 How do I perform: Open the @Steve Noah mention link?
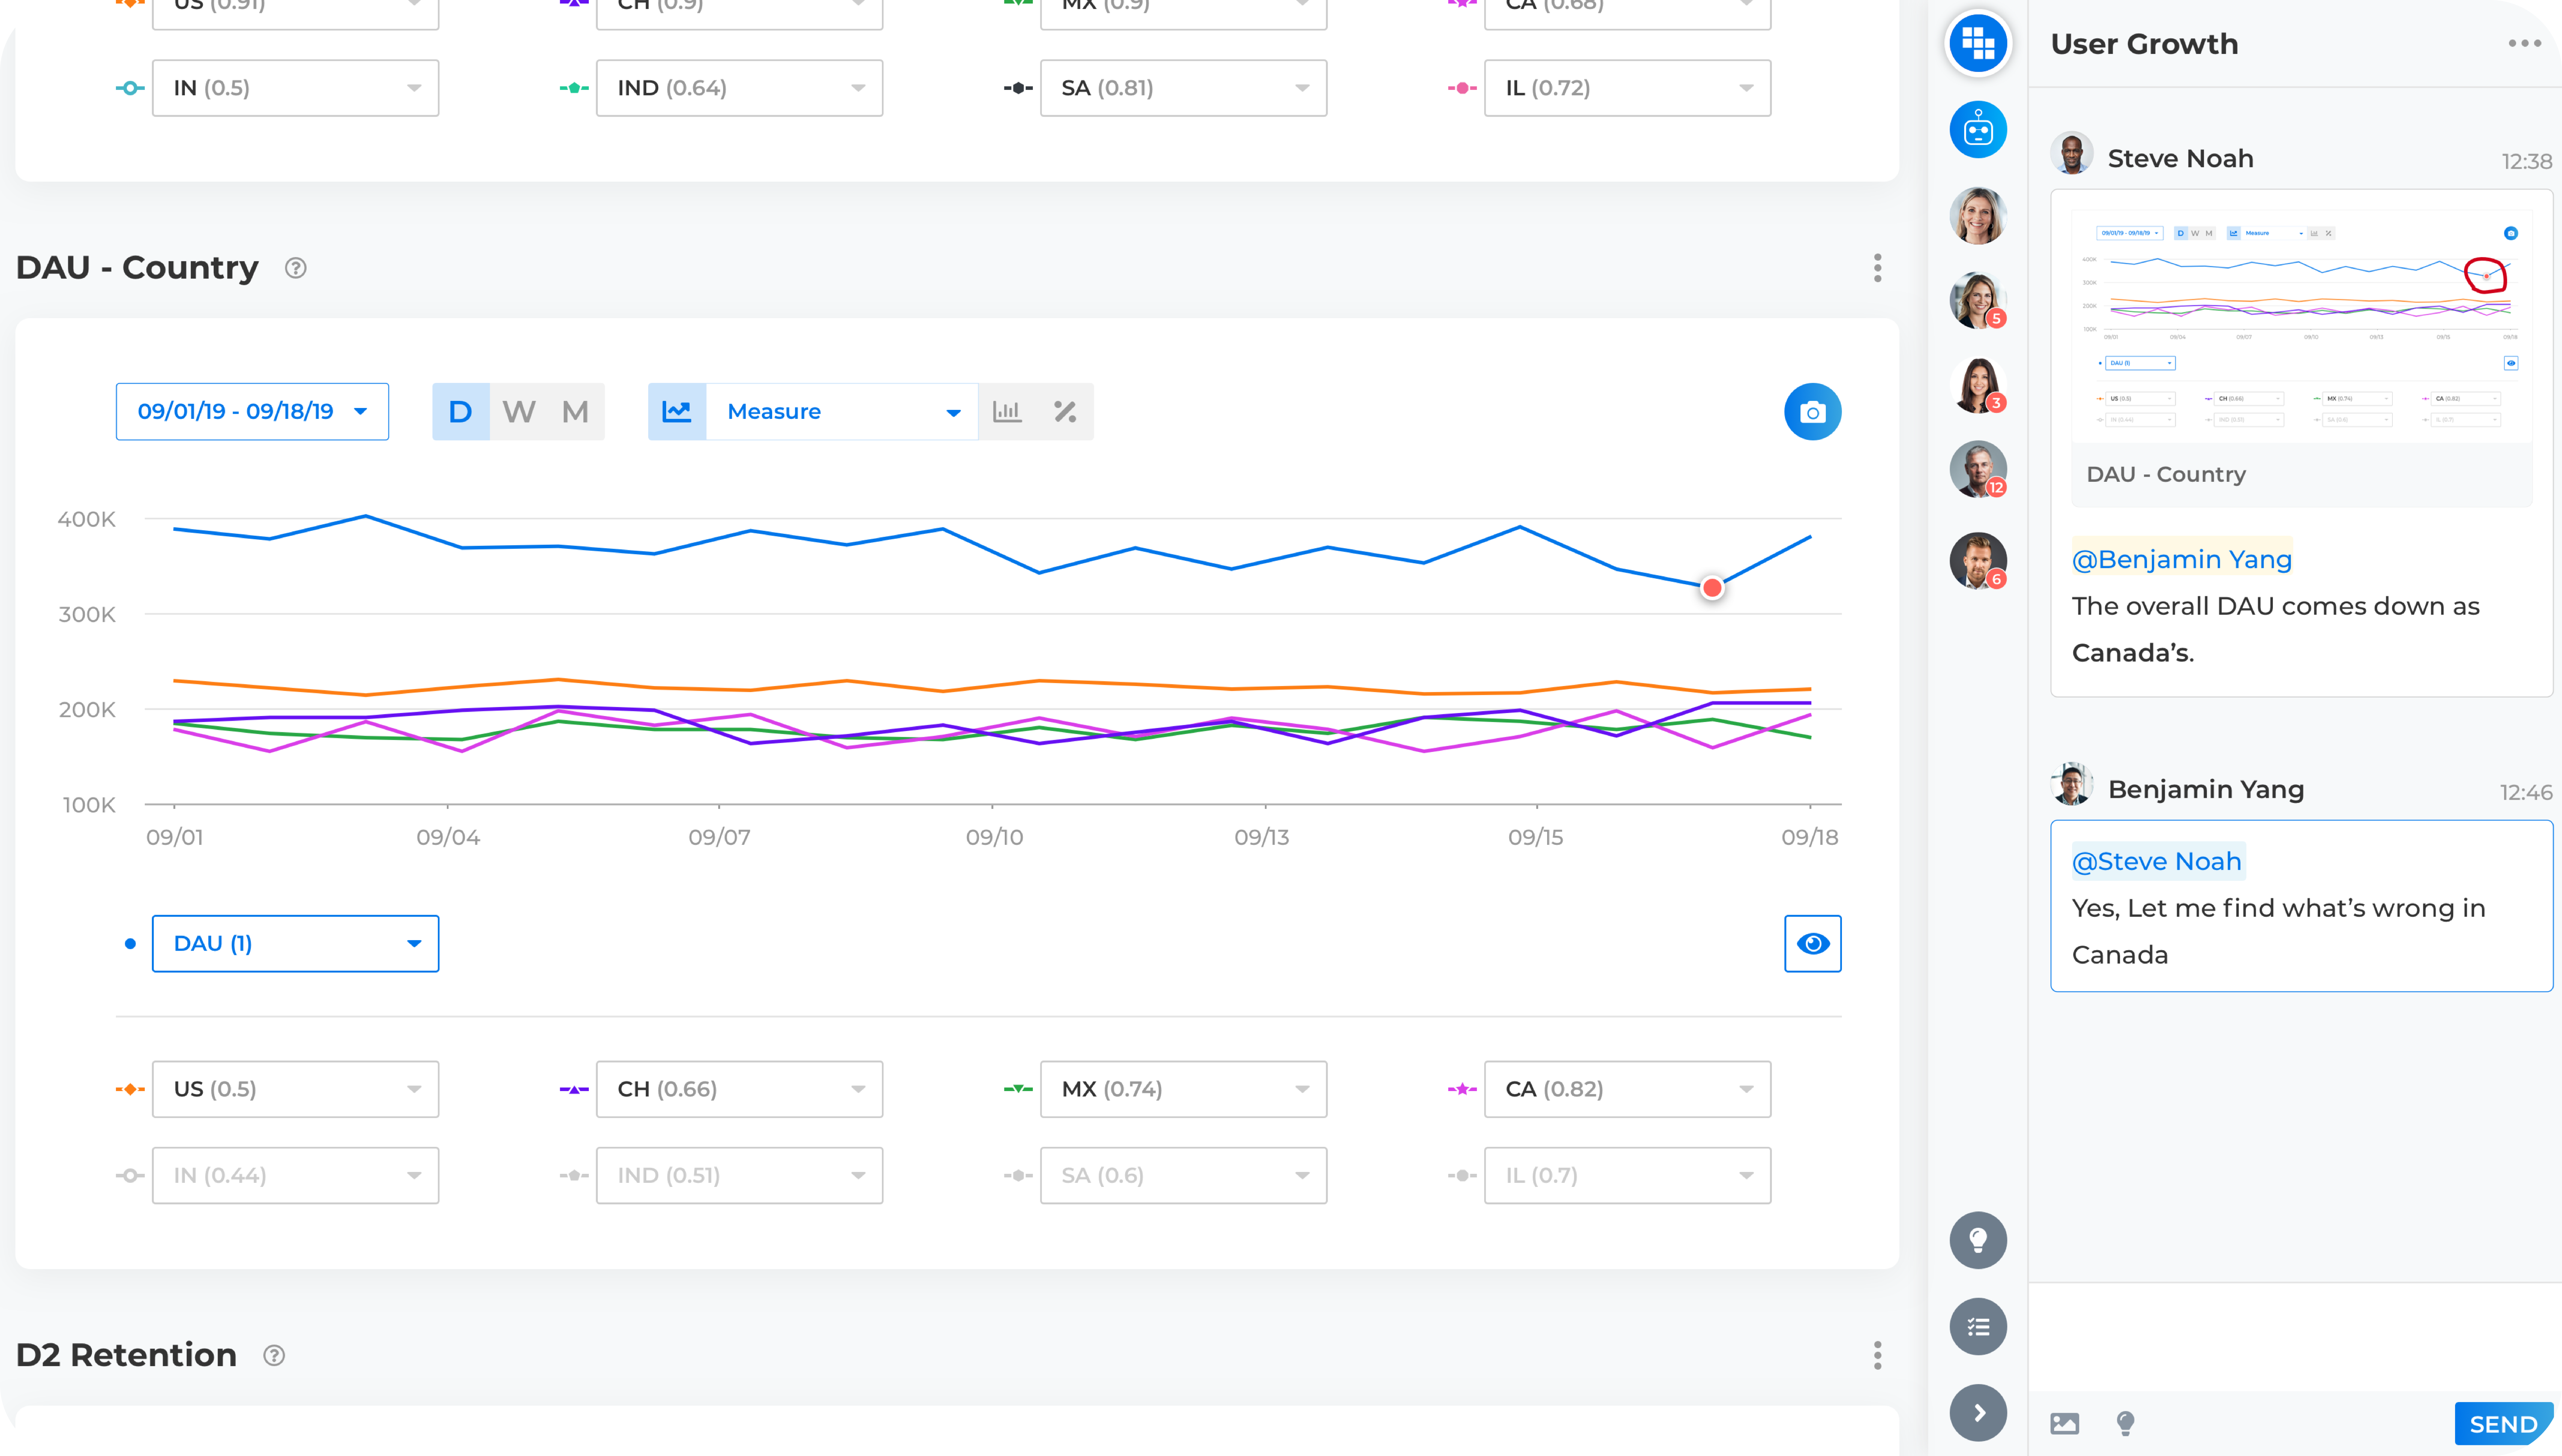(2157, 861)
